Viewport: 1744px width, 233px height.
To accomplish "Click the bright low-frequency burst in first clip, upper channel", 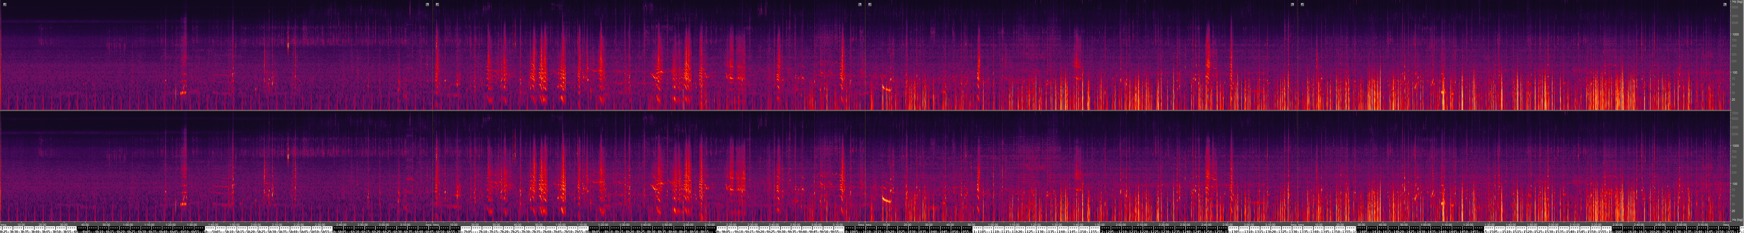I will click(x=183, y=92).
